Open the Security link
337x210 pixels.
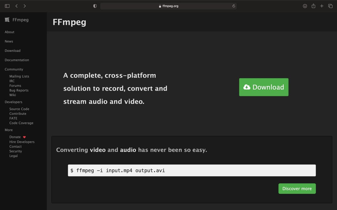(x=16, y=151)
